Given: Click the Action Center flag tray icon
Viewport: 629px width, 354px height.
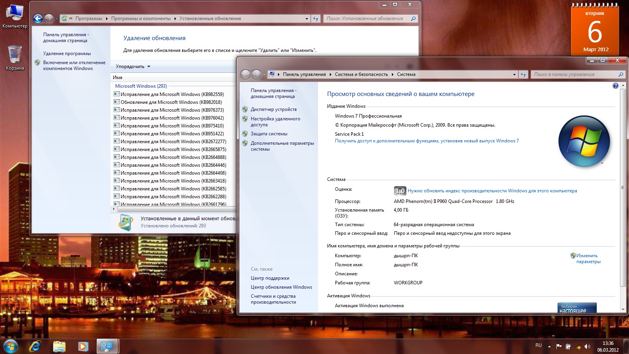Looking at the screenshot, I should [559, 347].
